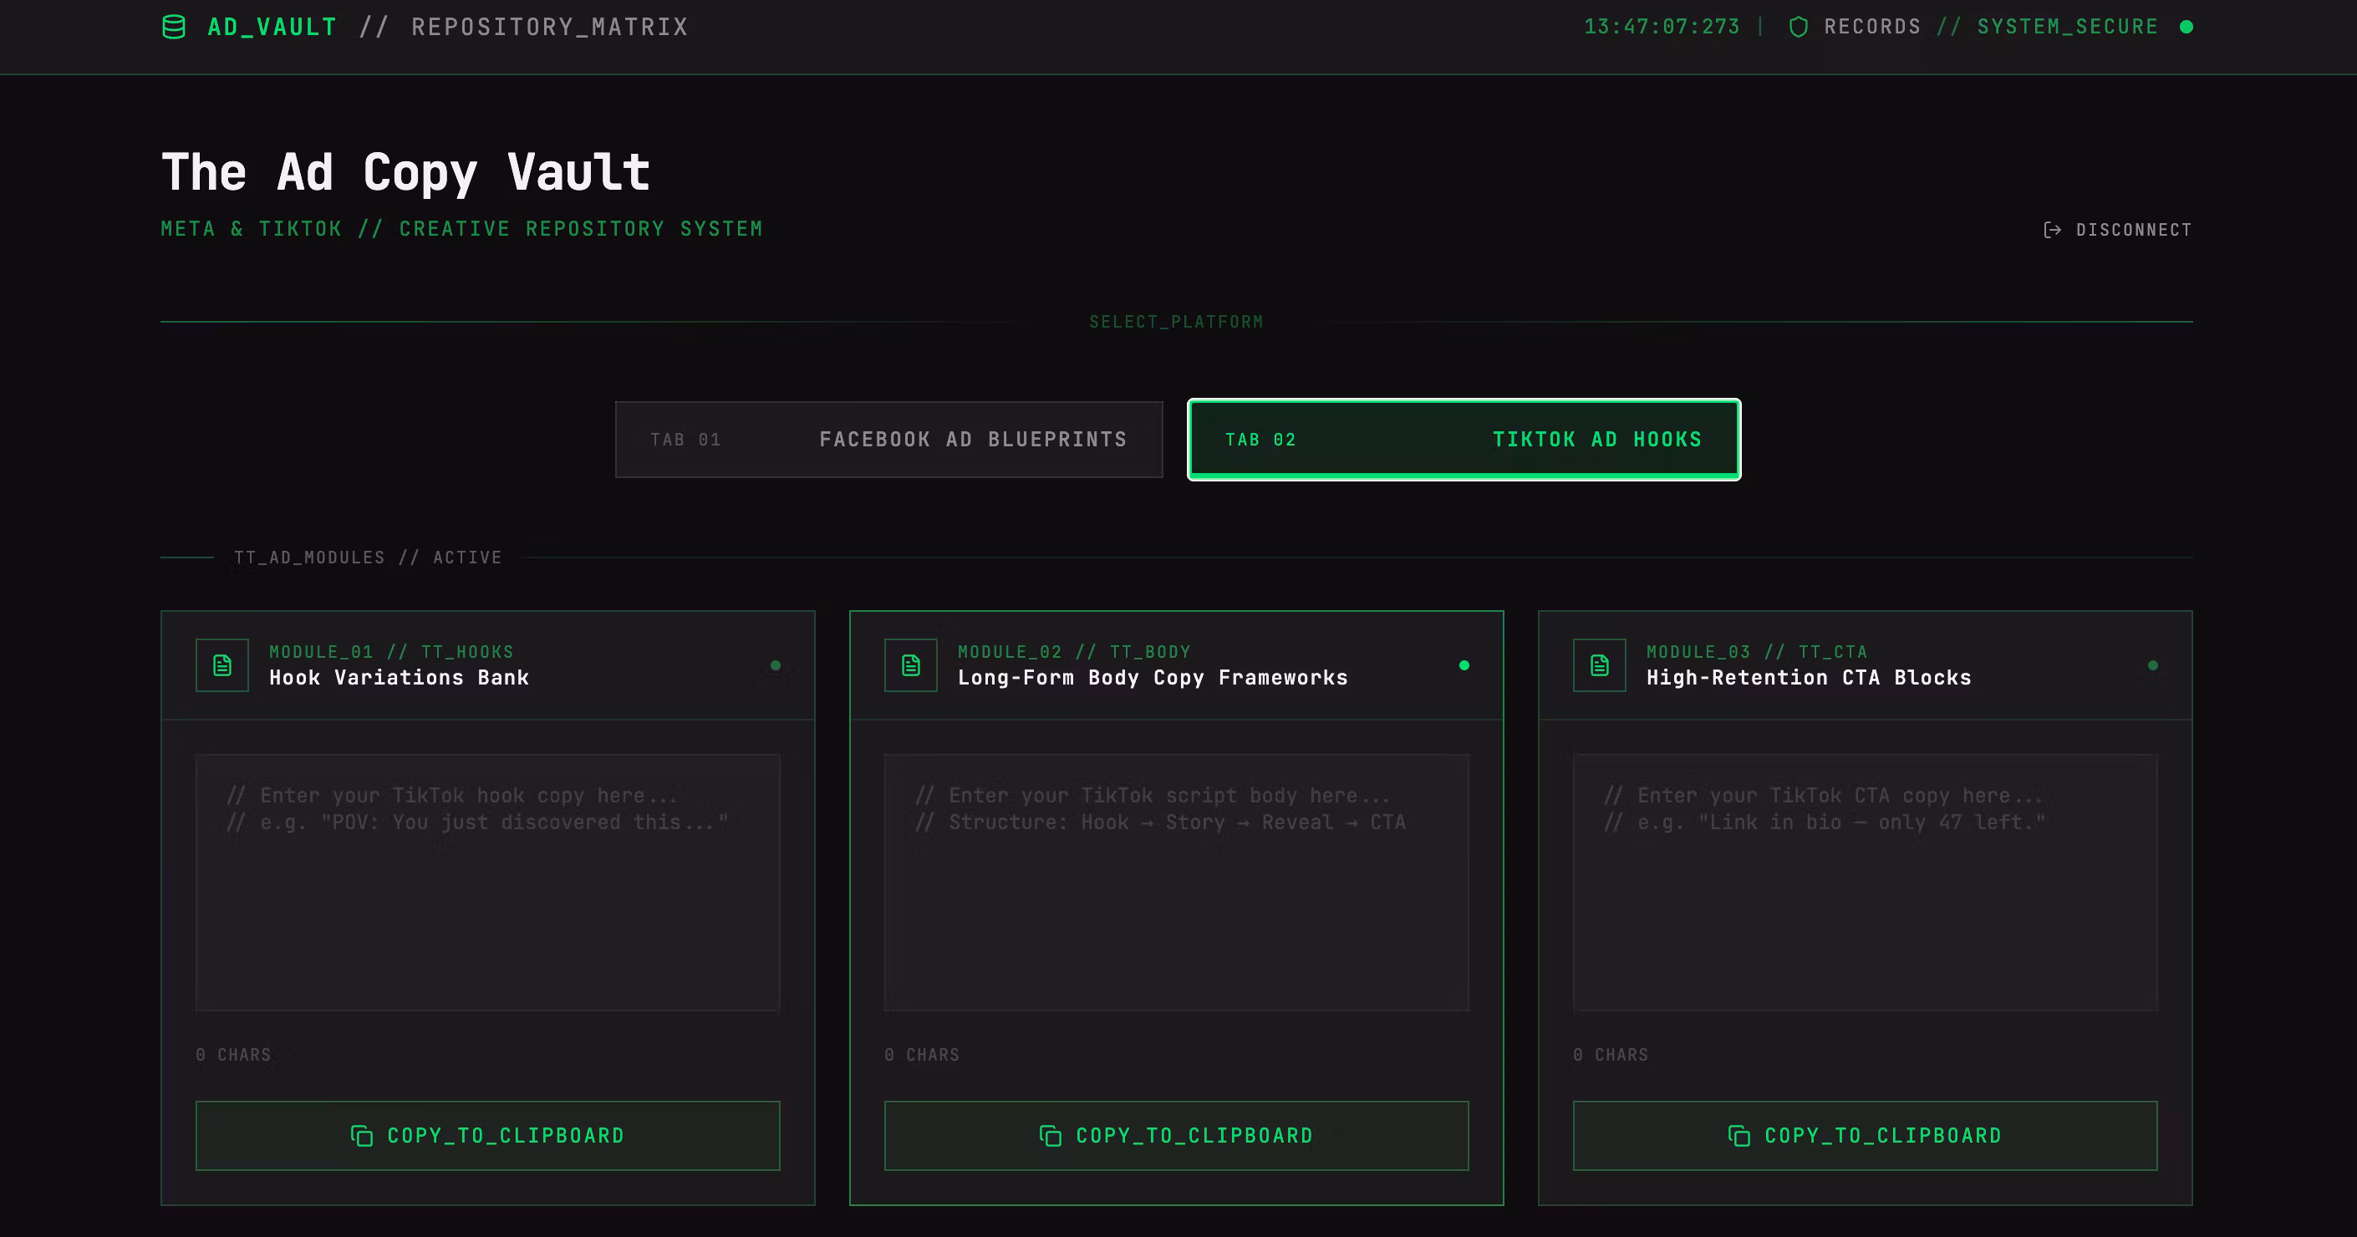The height and width of the screenshot is (1237, 2357).
Task: Click the AD_VAULT database icon
Action: (x=174, y=28)
